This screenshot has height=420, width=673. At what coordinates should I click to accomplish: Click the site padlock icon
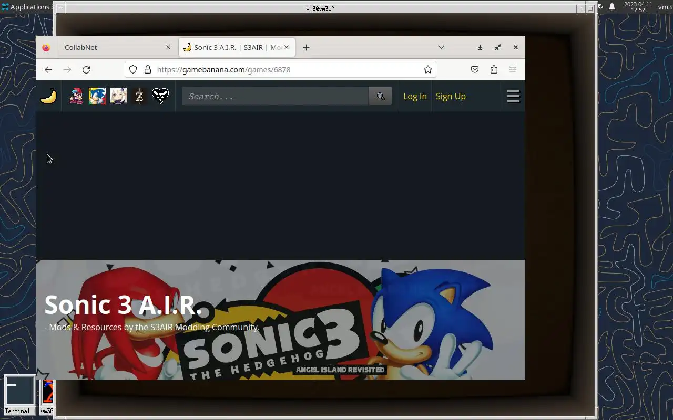coord(148,69)
